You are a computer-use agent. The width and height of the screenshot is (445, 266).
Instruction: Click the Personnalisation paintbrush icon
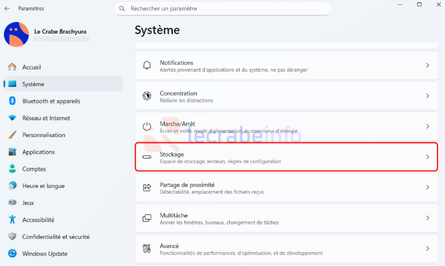click(x=12, y=135)
